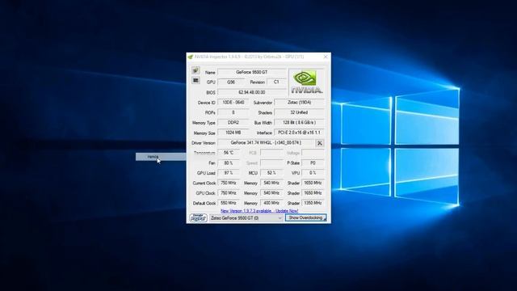This screenshot has height=291, width=517.
Task: Click the Donate PayPal button
Action: 198,217
